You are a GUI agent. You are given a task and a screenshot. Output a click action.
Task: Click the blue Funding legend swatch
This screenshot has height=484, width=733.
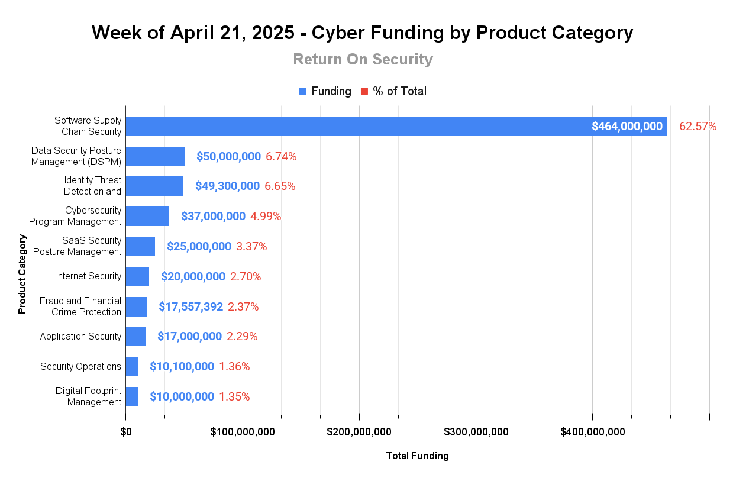coord(303,92)
